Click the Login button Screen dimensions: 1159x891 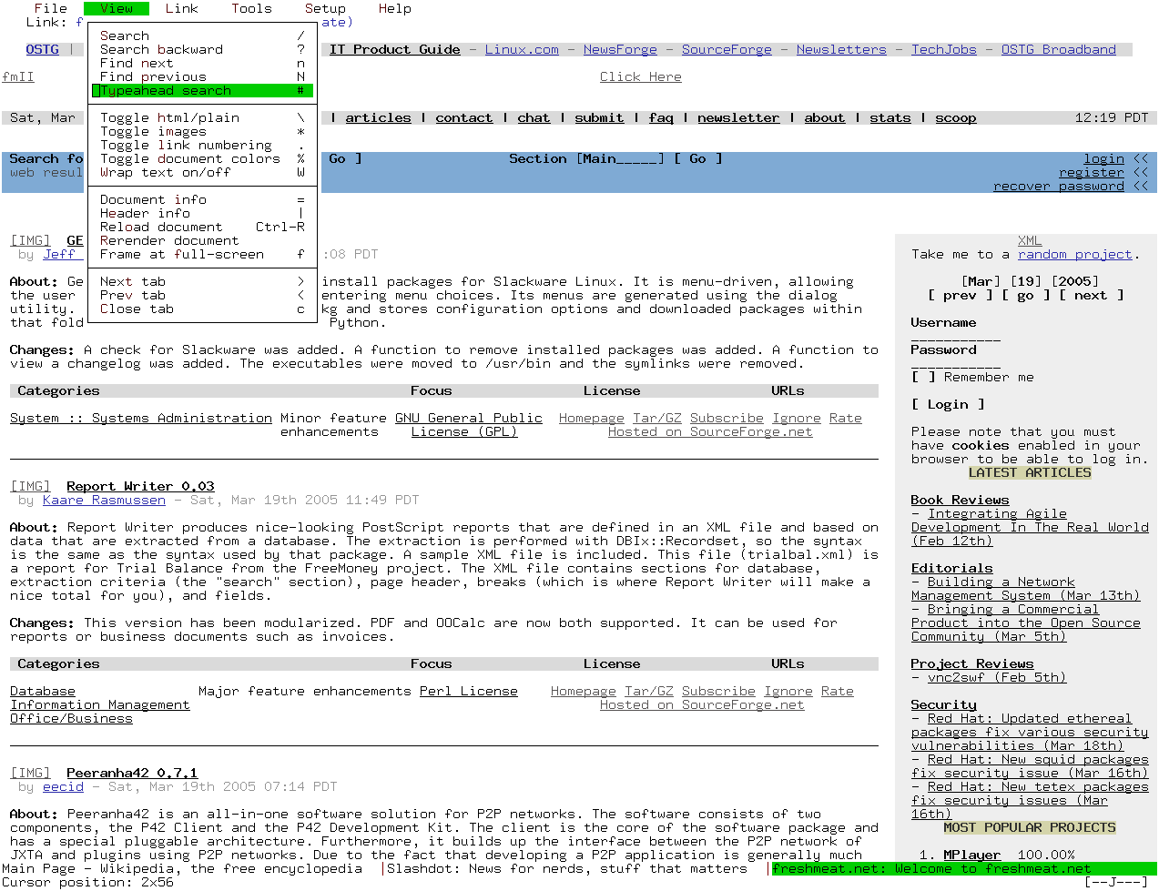(x=948, y=405)
